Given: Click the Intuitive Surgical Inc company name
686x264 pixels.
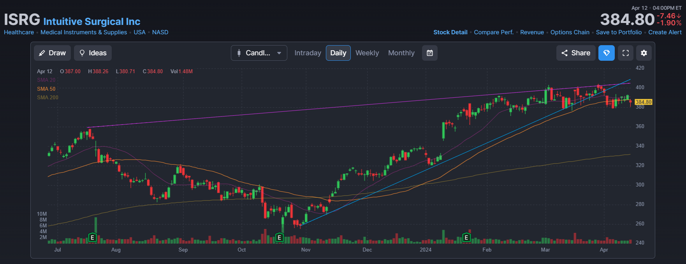Looking at the screenshot, I should point(92,21).
